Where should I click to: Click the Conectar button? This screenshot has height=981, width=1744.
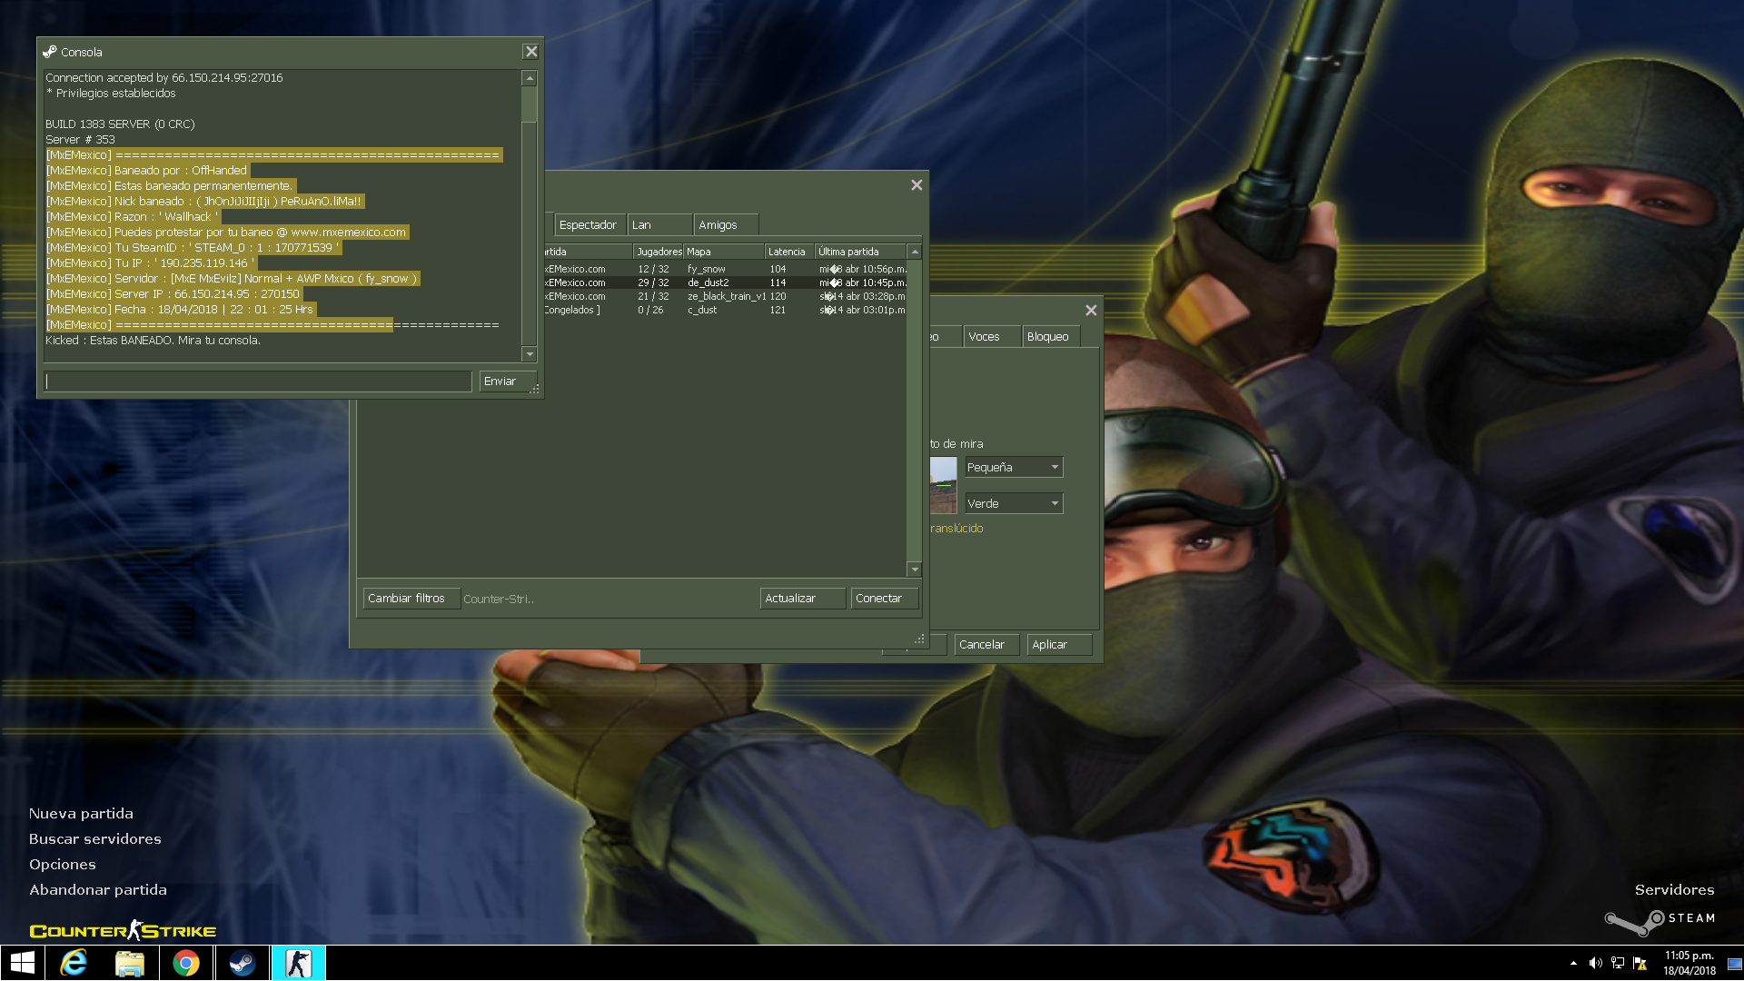(x=885, y=599)
